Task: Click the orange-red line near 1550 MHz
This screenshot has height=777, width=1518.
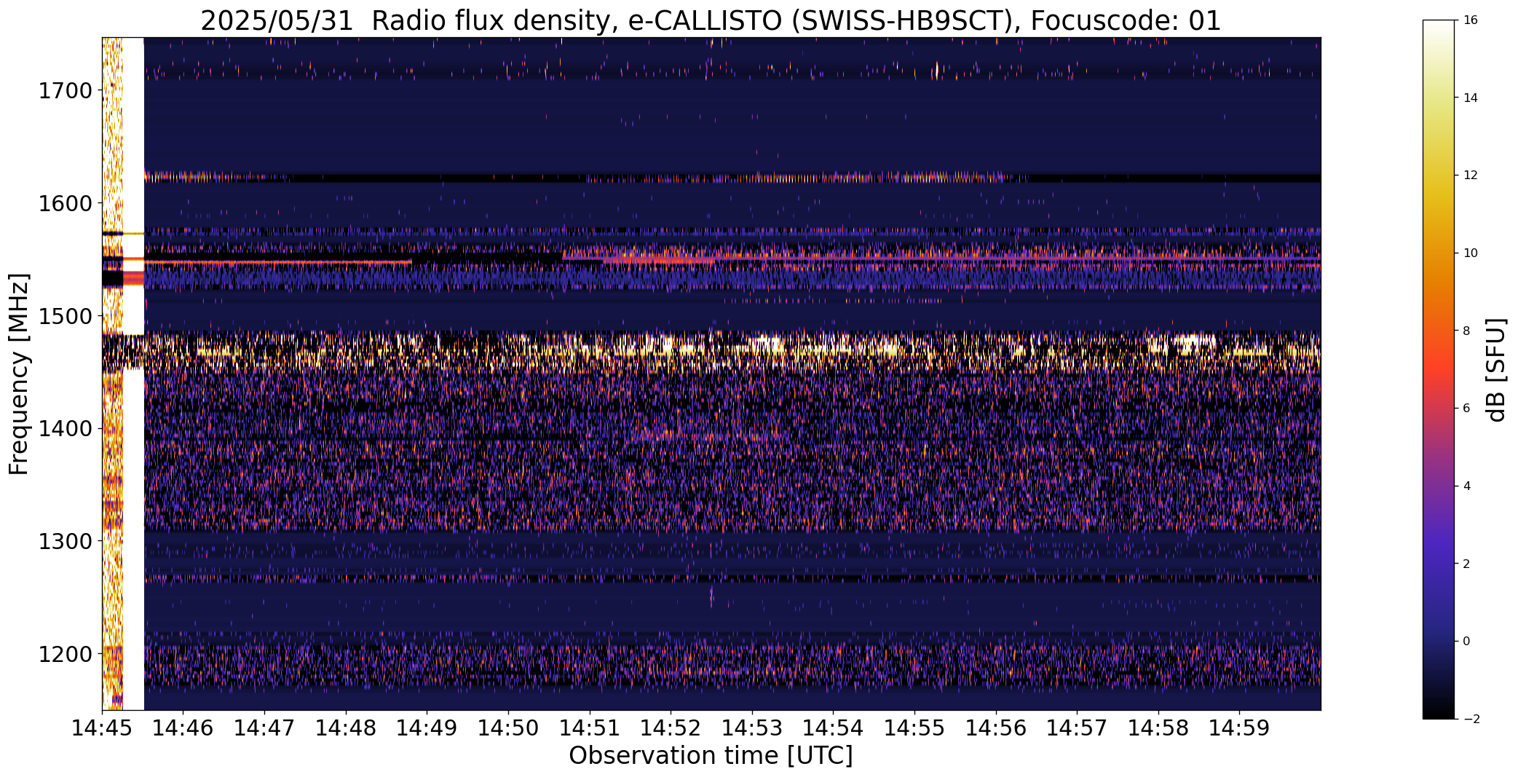Action: [x=278, y=261]
